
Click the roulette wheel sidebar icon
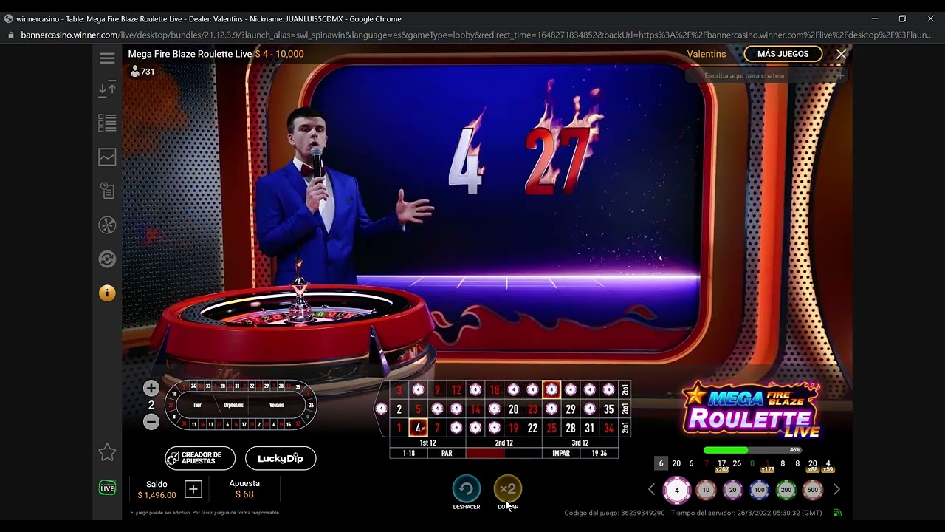pos(107,225)
